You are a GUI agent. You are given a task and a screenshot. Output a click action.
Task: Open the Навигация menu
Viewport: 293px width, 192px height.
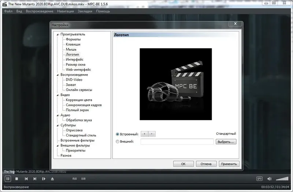tap(66, 11)
